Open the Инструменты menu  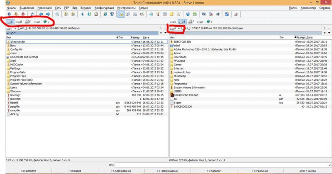[x=127, y=8]
